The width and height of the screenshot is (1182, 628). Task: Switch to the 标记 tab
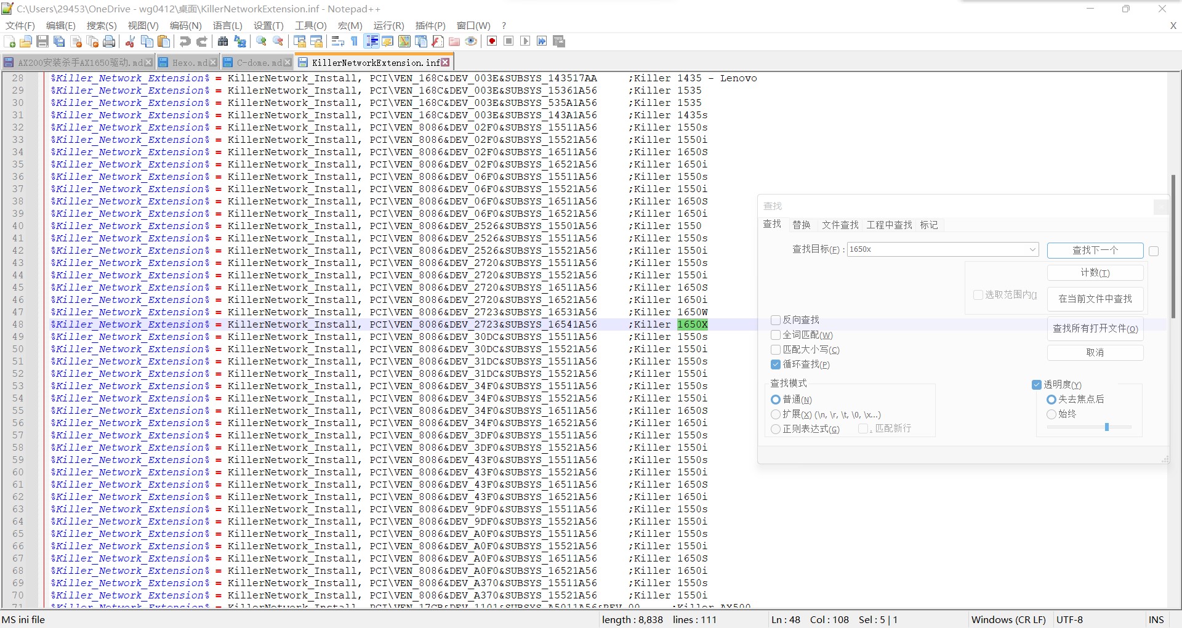(929, 225)
